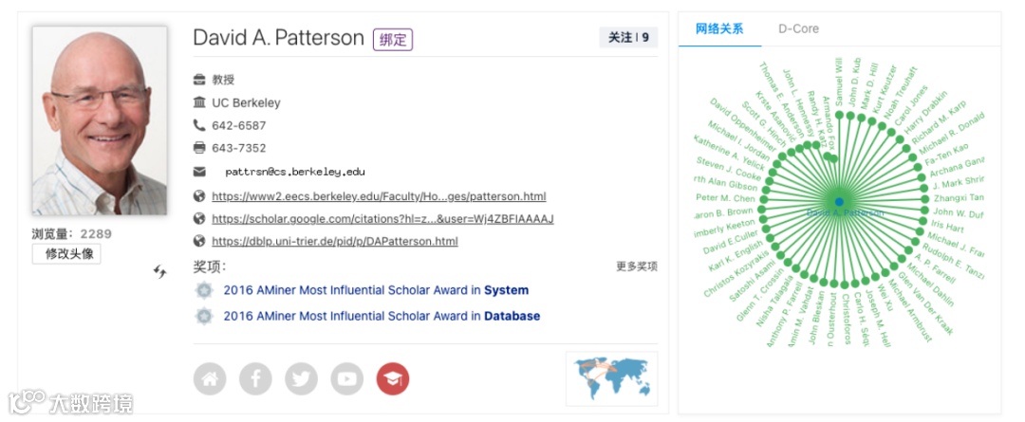1025x422 pixels.
Task: Click the 修改头像 button
Action: (66, 254)
